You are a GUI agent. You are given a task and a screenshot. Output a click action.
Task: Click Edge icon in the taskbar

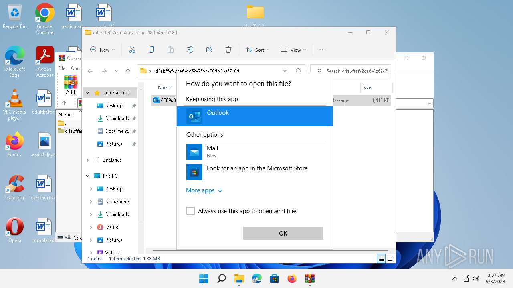256,278
